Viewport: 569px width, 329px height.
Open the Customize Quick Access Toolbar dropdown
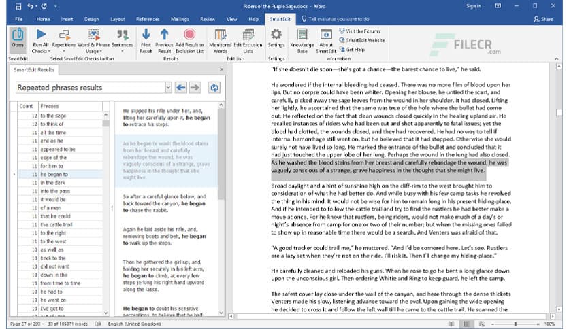(56, 6)
